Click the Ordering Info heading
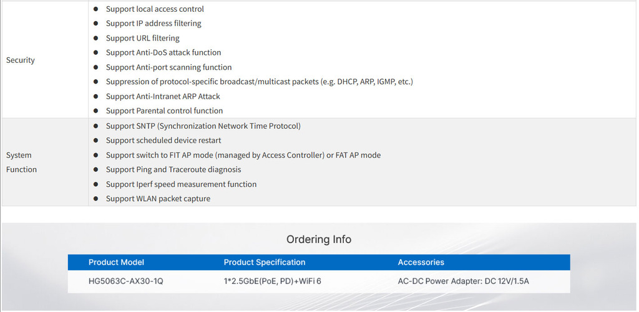 click(319, 240)
